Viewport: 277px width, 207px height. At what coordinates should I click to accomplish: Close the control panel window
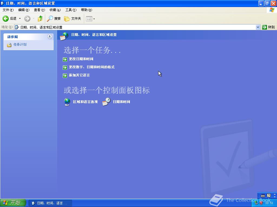tap(273, 3)
